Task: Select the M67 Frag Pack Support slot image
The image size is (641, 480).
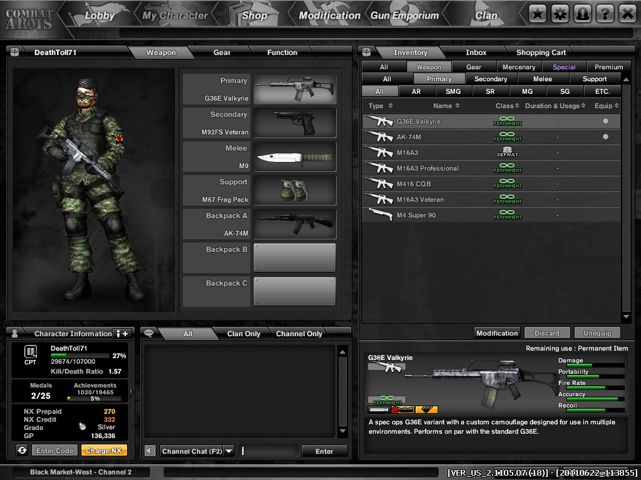Action: click(x=295, y=190)
